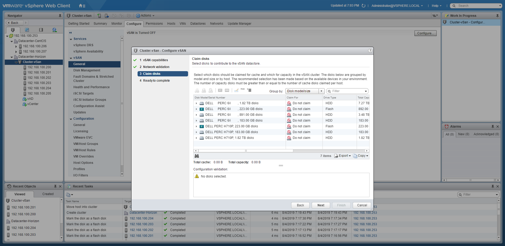Collapse all disk groups in the list
This screenshot has height=246, width=505.
(x=243, y=90)
